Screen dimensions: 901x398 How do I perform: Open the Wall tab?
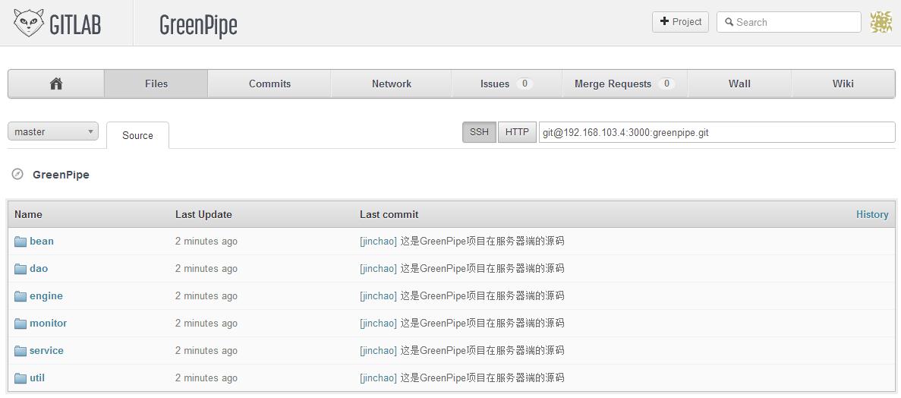click(739, 84)
